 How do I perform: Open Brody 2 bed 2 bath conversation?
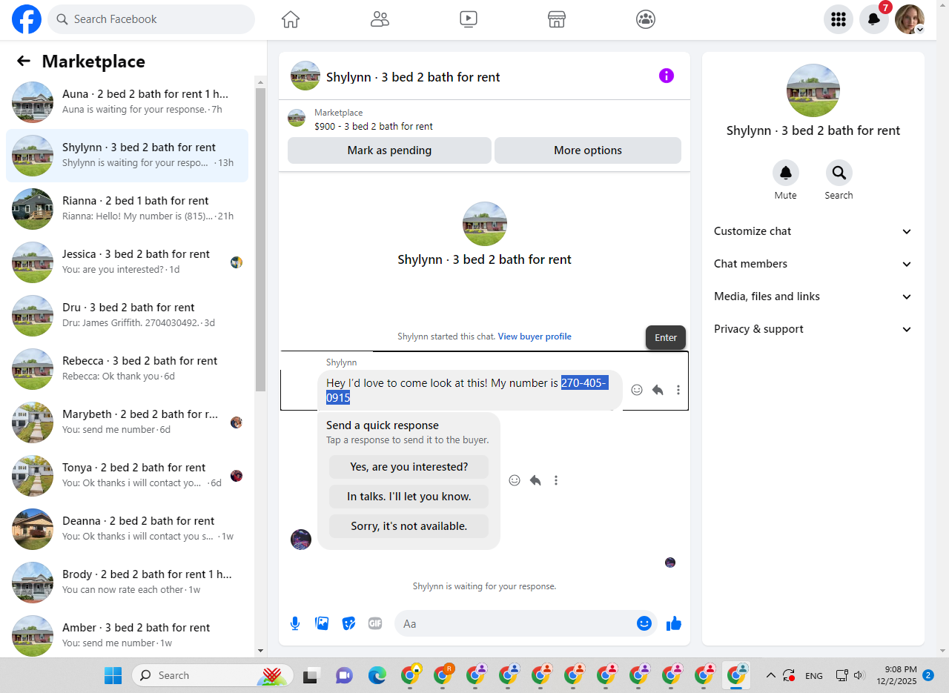[x=128, y=583]
